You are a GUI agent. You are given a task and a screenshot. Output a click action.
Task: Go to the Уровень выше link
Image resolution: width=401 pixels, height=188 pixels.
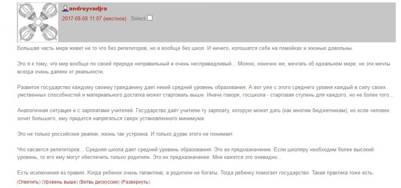coord(60,182)
